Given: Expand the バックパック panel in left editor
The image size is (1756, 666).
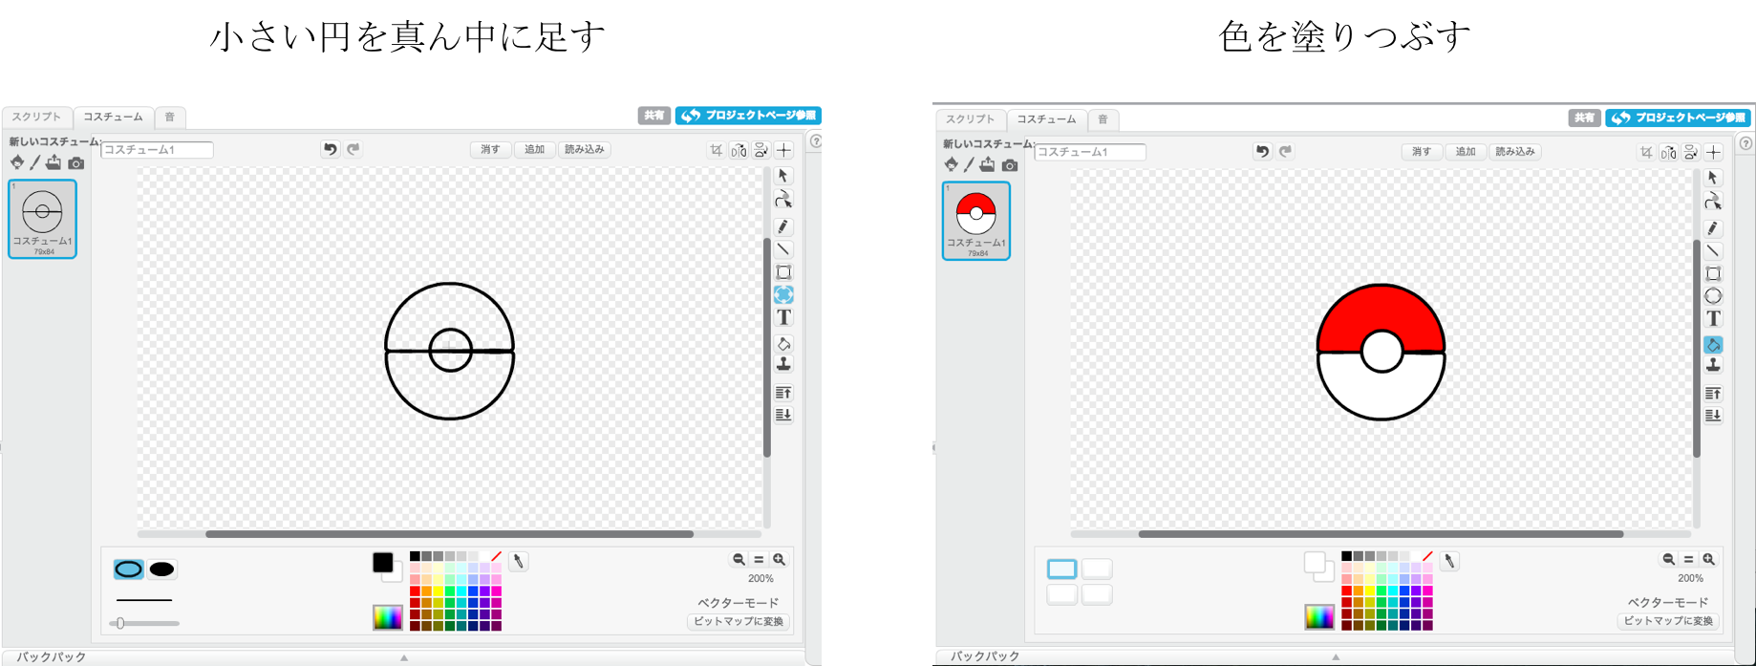Looking at the screenshot, I should point(404,657).
